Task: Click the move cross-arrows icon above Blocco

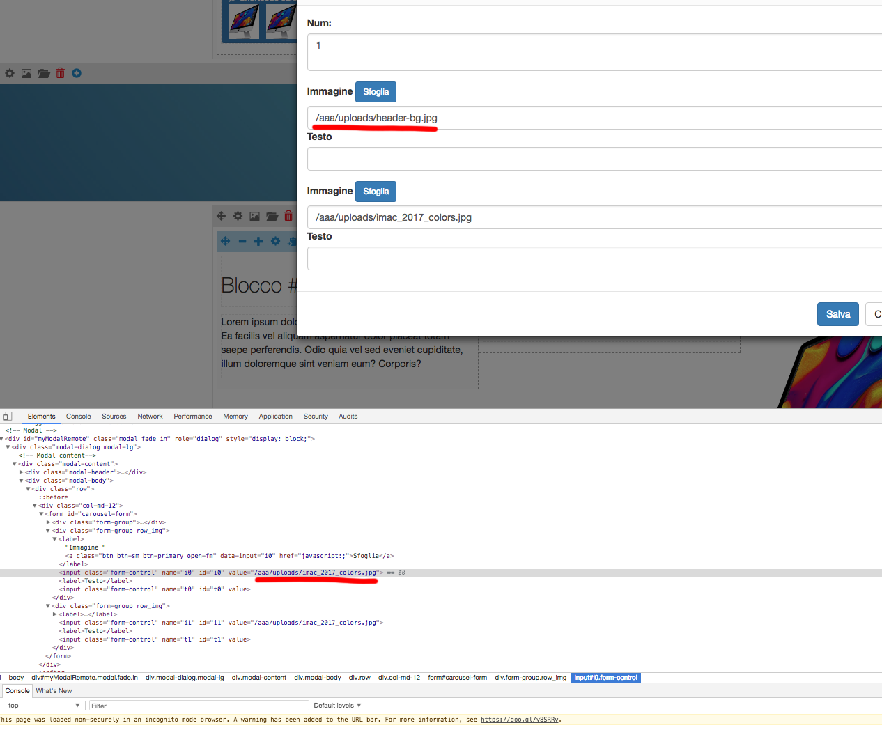Action: pos(221,216)
